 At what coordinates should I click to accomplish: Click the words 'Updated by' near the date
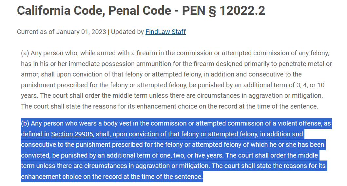click(x=127, y=32)
